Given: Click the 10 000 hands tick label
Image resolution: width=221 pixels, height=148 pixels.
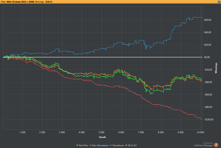Looking at the screenshot, I should click(200, 132).
